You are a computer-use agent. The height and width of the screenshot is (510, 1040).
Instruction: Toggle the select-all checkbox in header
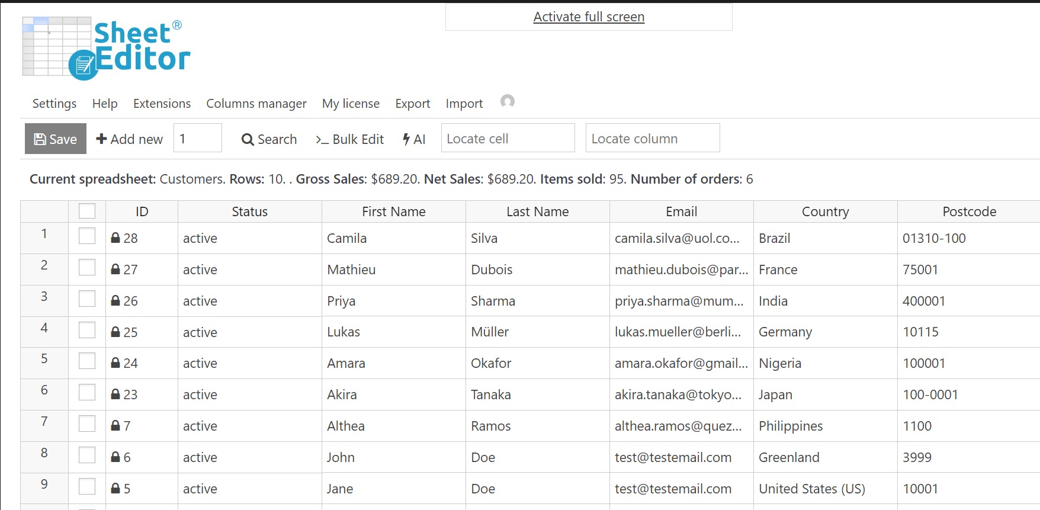click(x=87, y=211)
